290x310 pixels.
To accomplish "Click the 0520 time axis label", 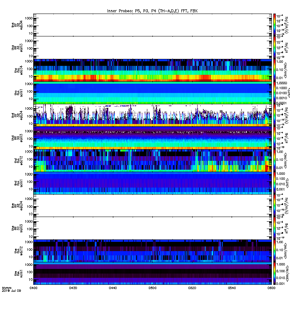I will 192,288.
